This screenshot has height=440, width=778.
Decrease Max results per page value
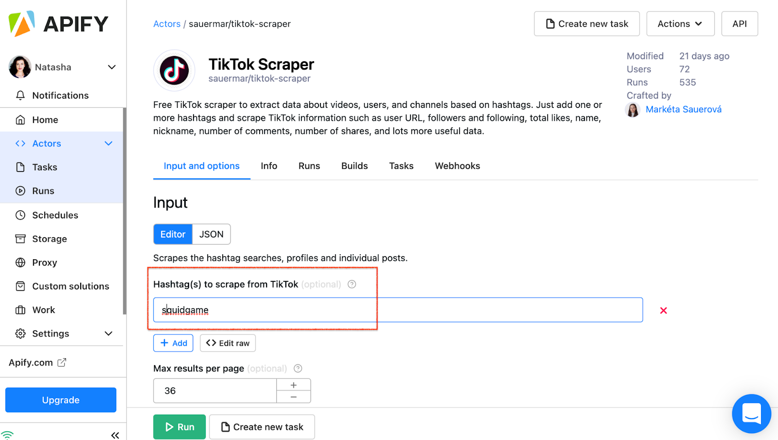pos(294,397)
